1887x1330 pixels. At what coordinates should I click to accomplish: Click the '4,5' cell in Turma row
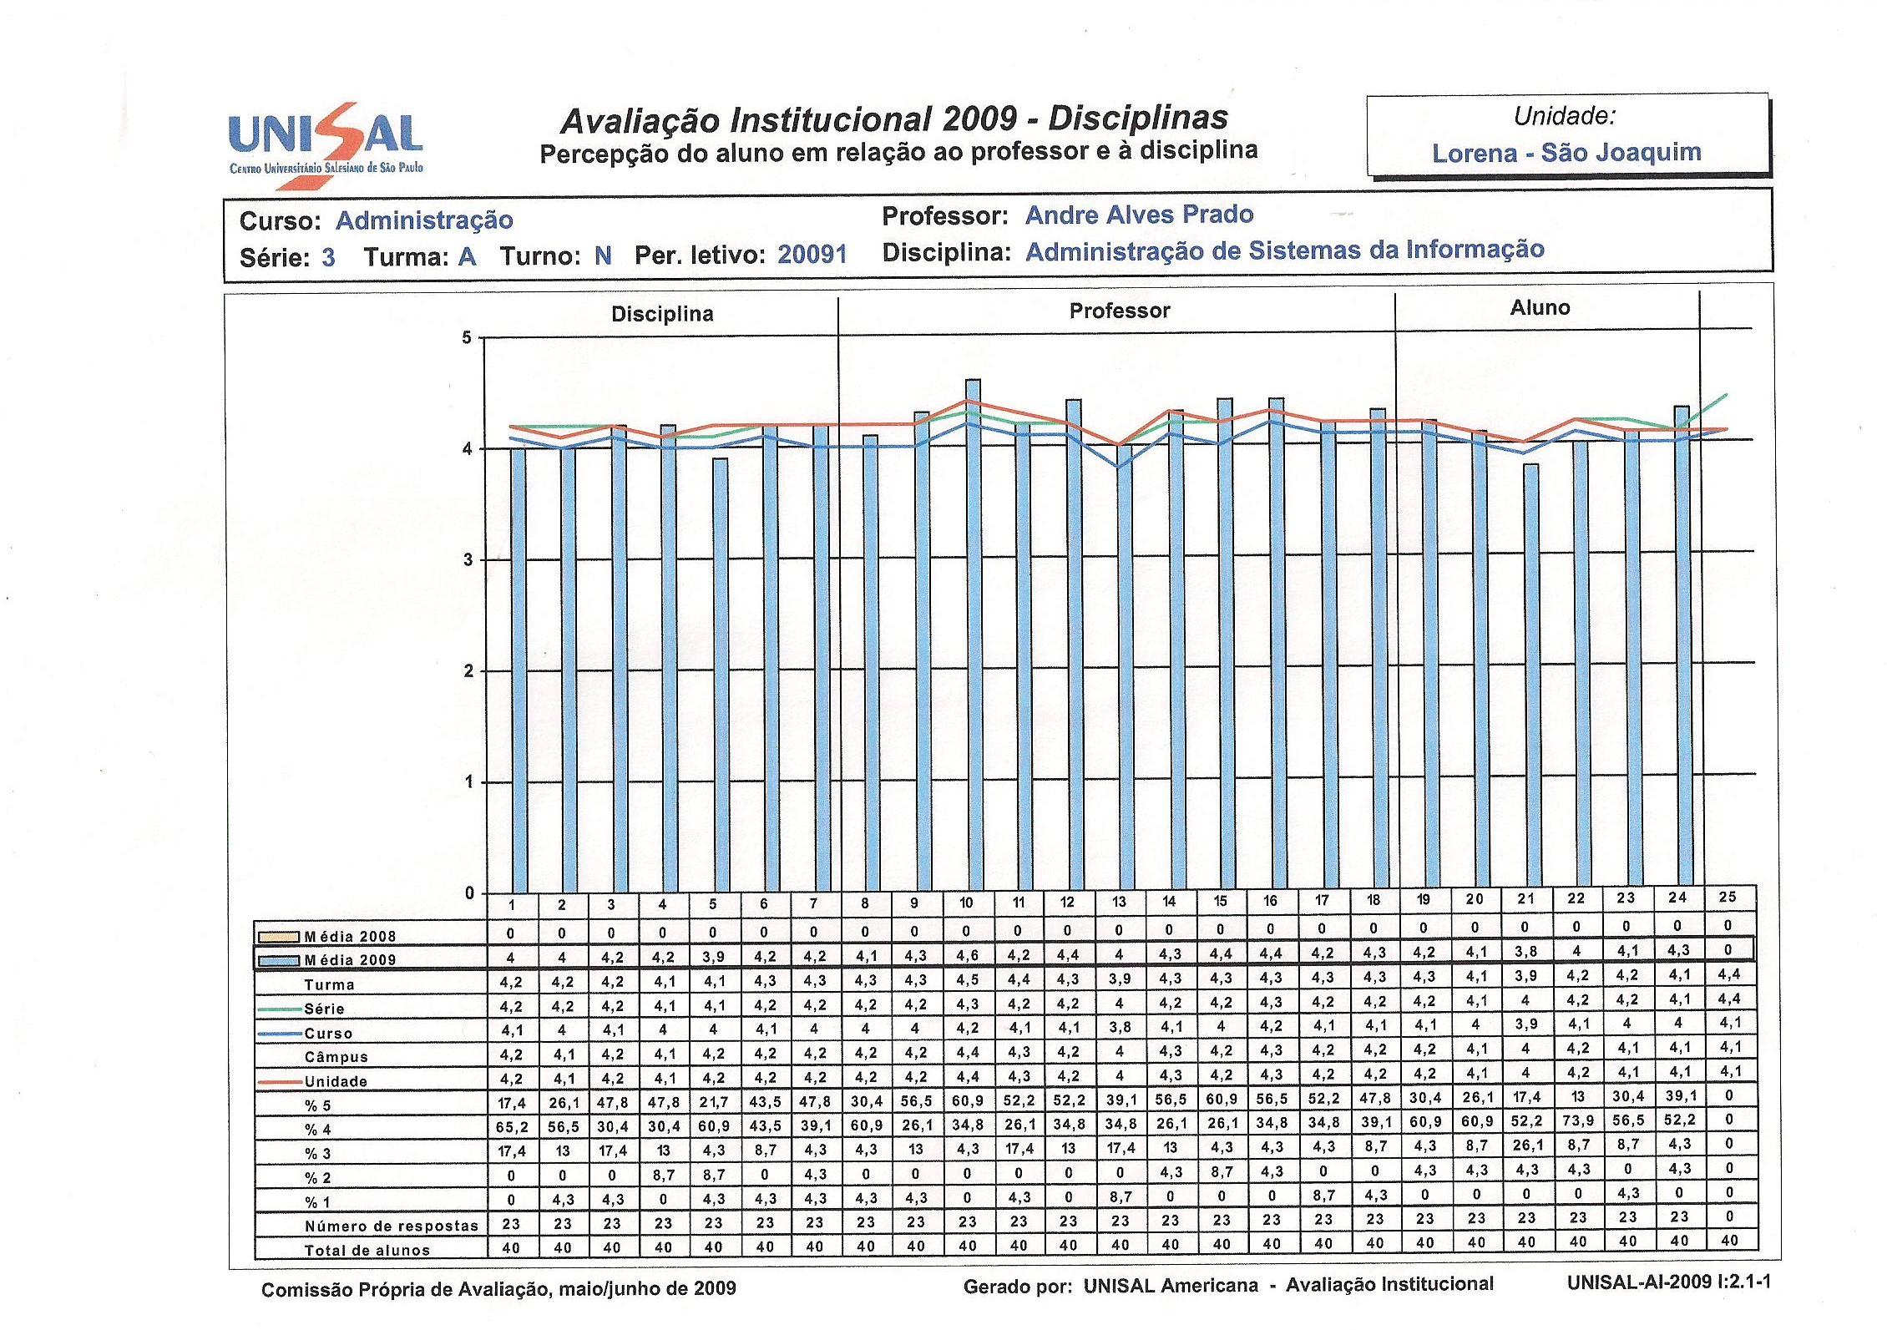click(x=967, y=979)
